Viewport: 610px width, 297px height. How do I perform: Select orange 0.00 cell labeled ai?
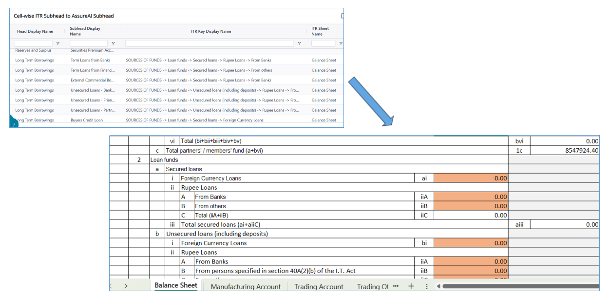(471, 178)
